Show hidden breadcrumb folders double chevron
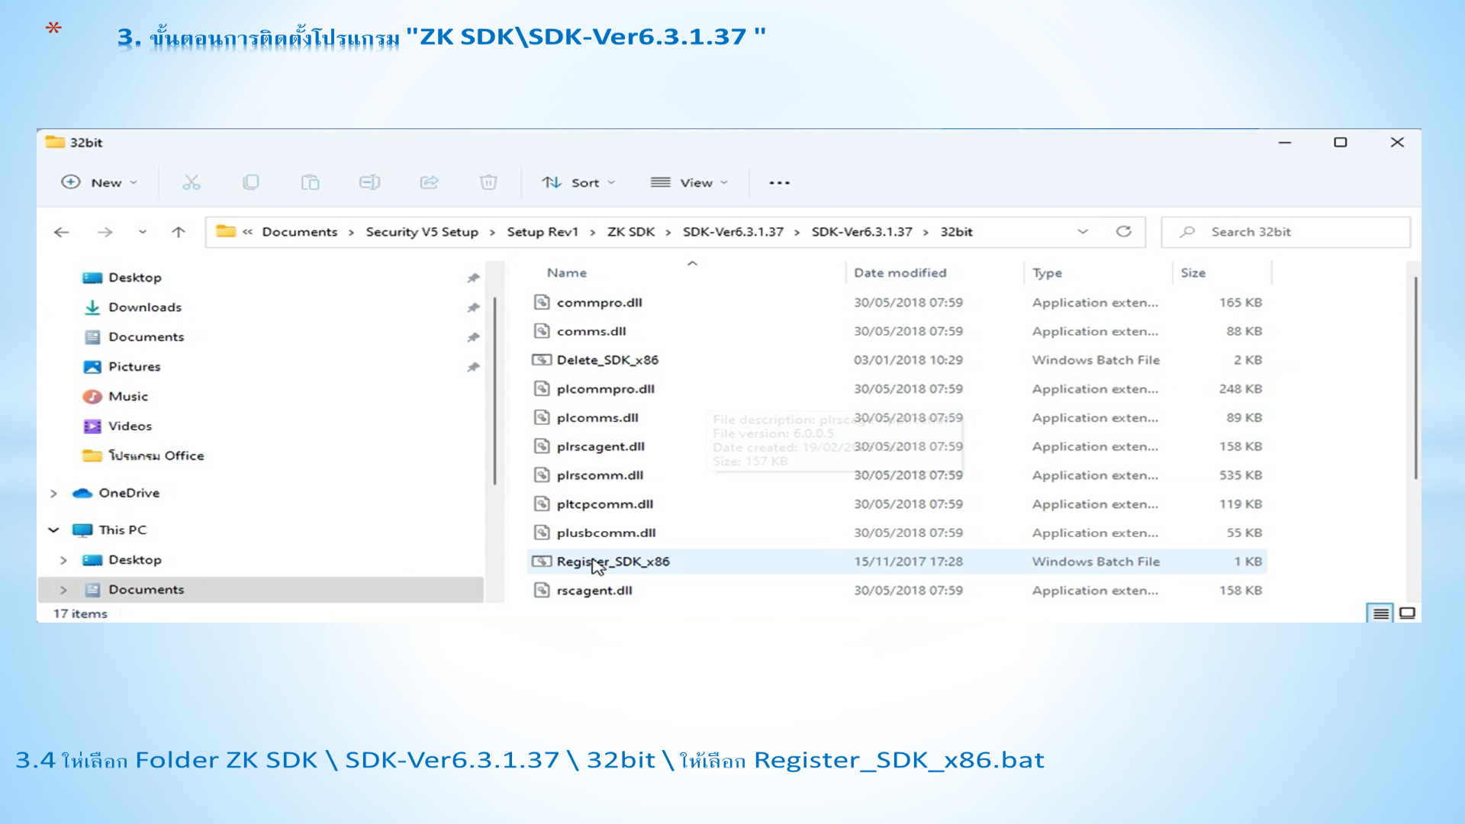The image size is (1465, 824). click(247, 232)
